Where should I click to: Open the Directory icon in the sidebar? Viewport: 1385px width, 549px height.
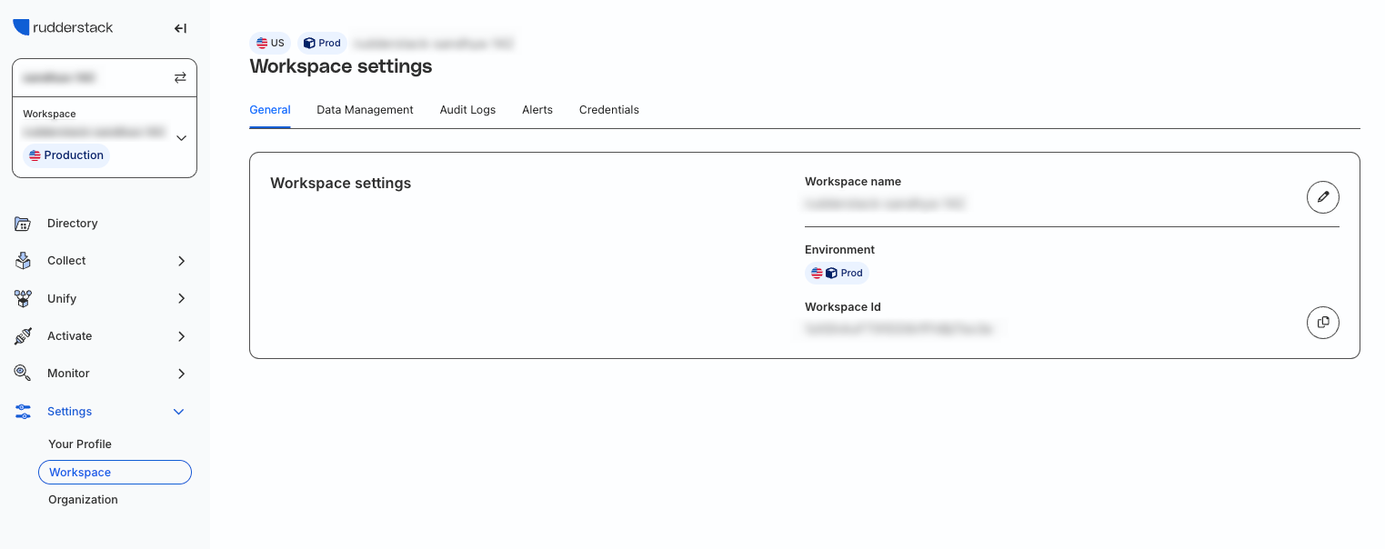click(23, 224)
